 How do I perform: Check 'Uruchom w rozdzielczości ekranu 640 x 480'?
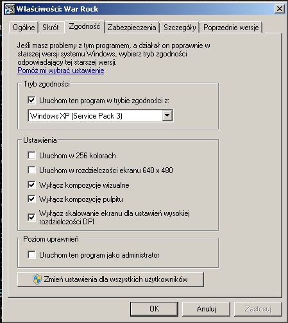click(x=31, y=170)
